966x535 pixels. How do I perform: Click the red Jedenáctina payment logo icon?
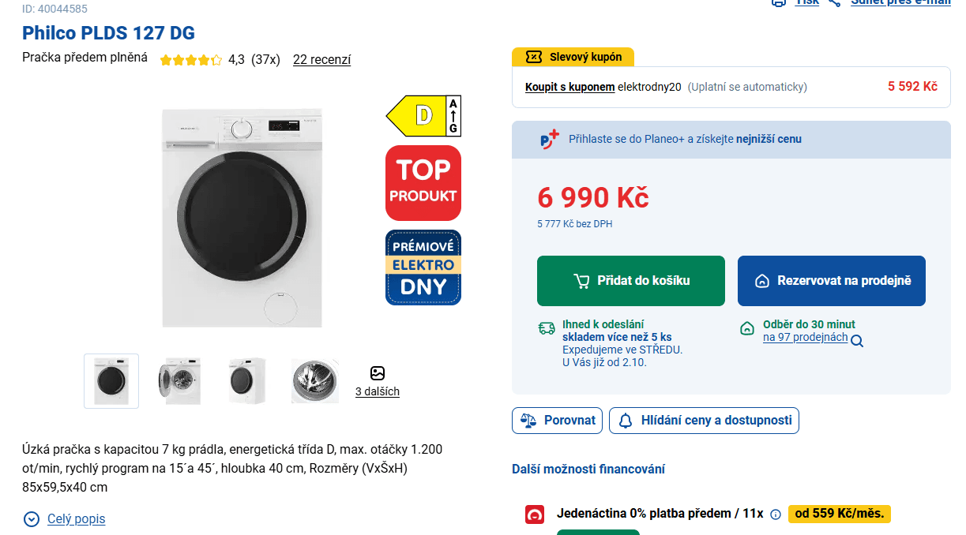tap(535, 514)
